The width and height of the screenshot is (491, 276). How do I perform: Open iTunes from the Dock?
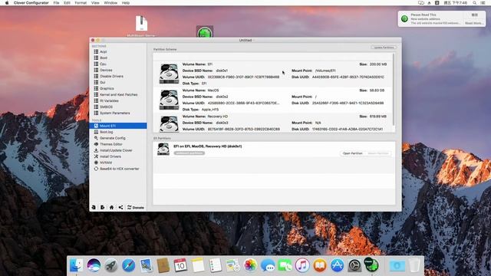point(302,265)
